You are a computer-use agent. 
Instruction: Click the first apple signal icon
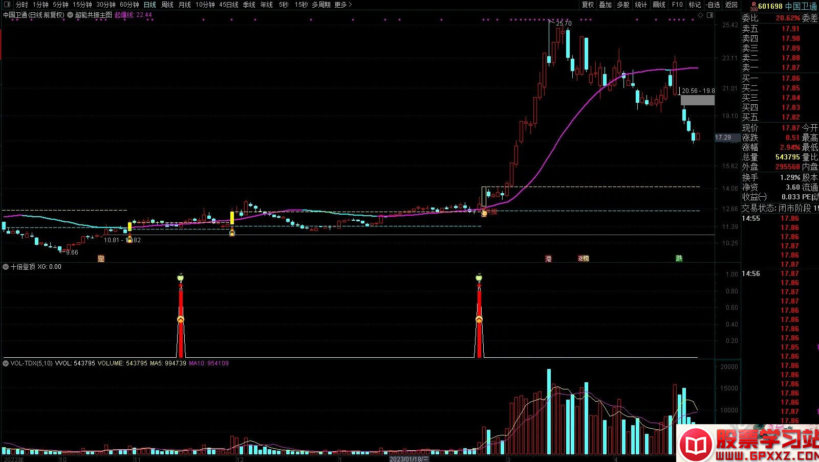pyautogui.click(x=180, y=278)
